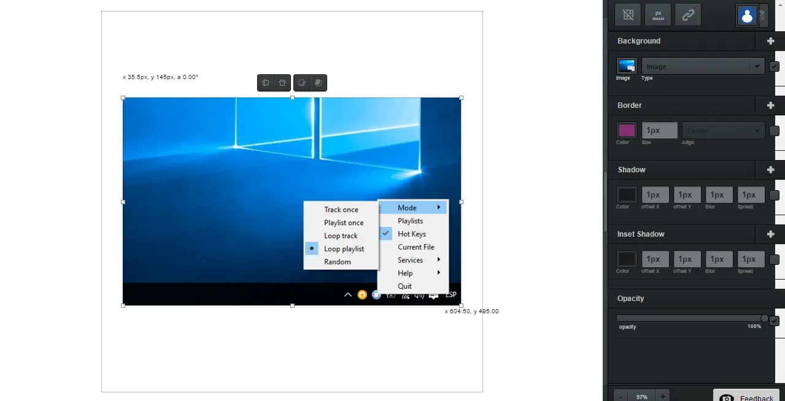Click 'Track once' in the pasted screenshot image
785x401 pixels.
[341, 210]
